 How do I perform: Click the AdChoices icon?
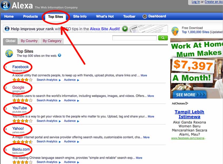click(x=187, y=103)
